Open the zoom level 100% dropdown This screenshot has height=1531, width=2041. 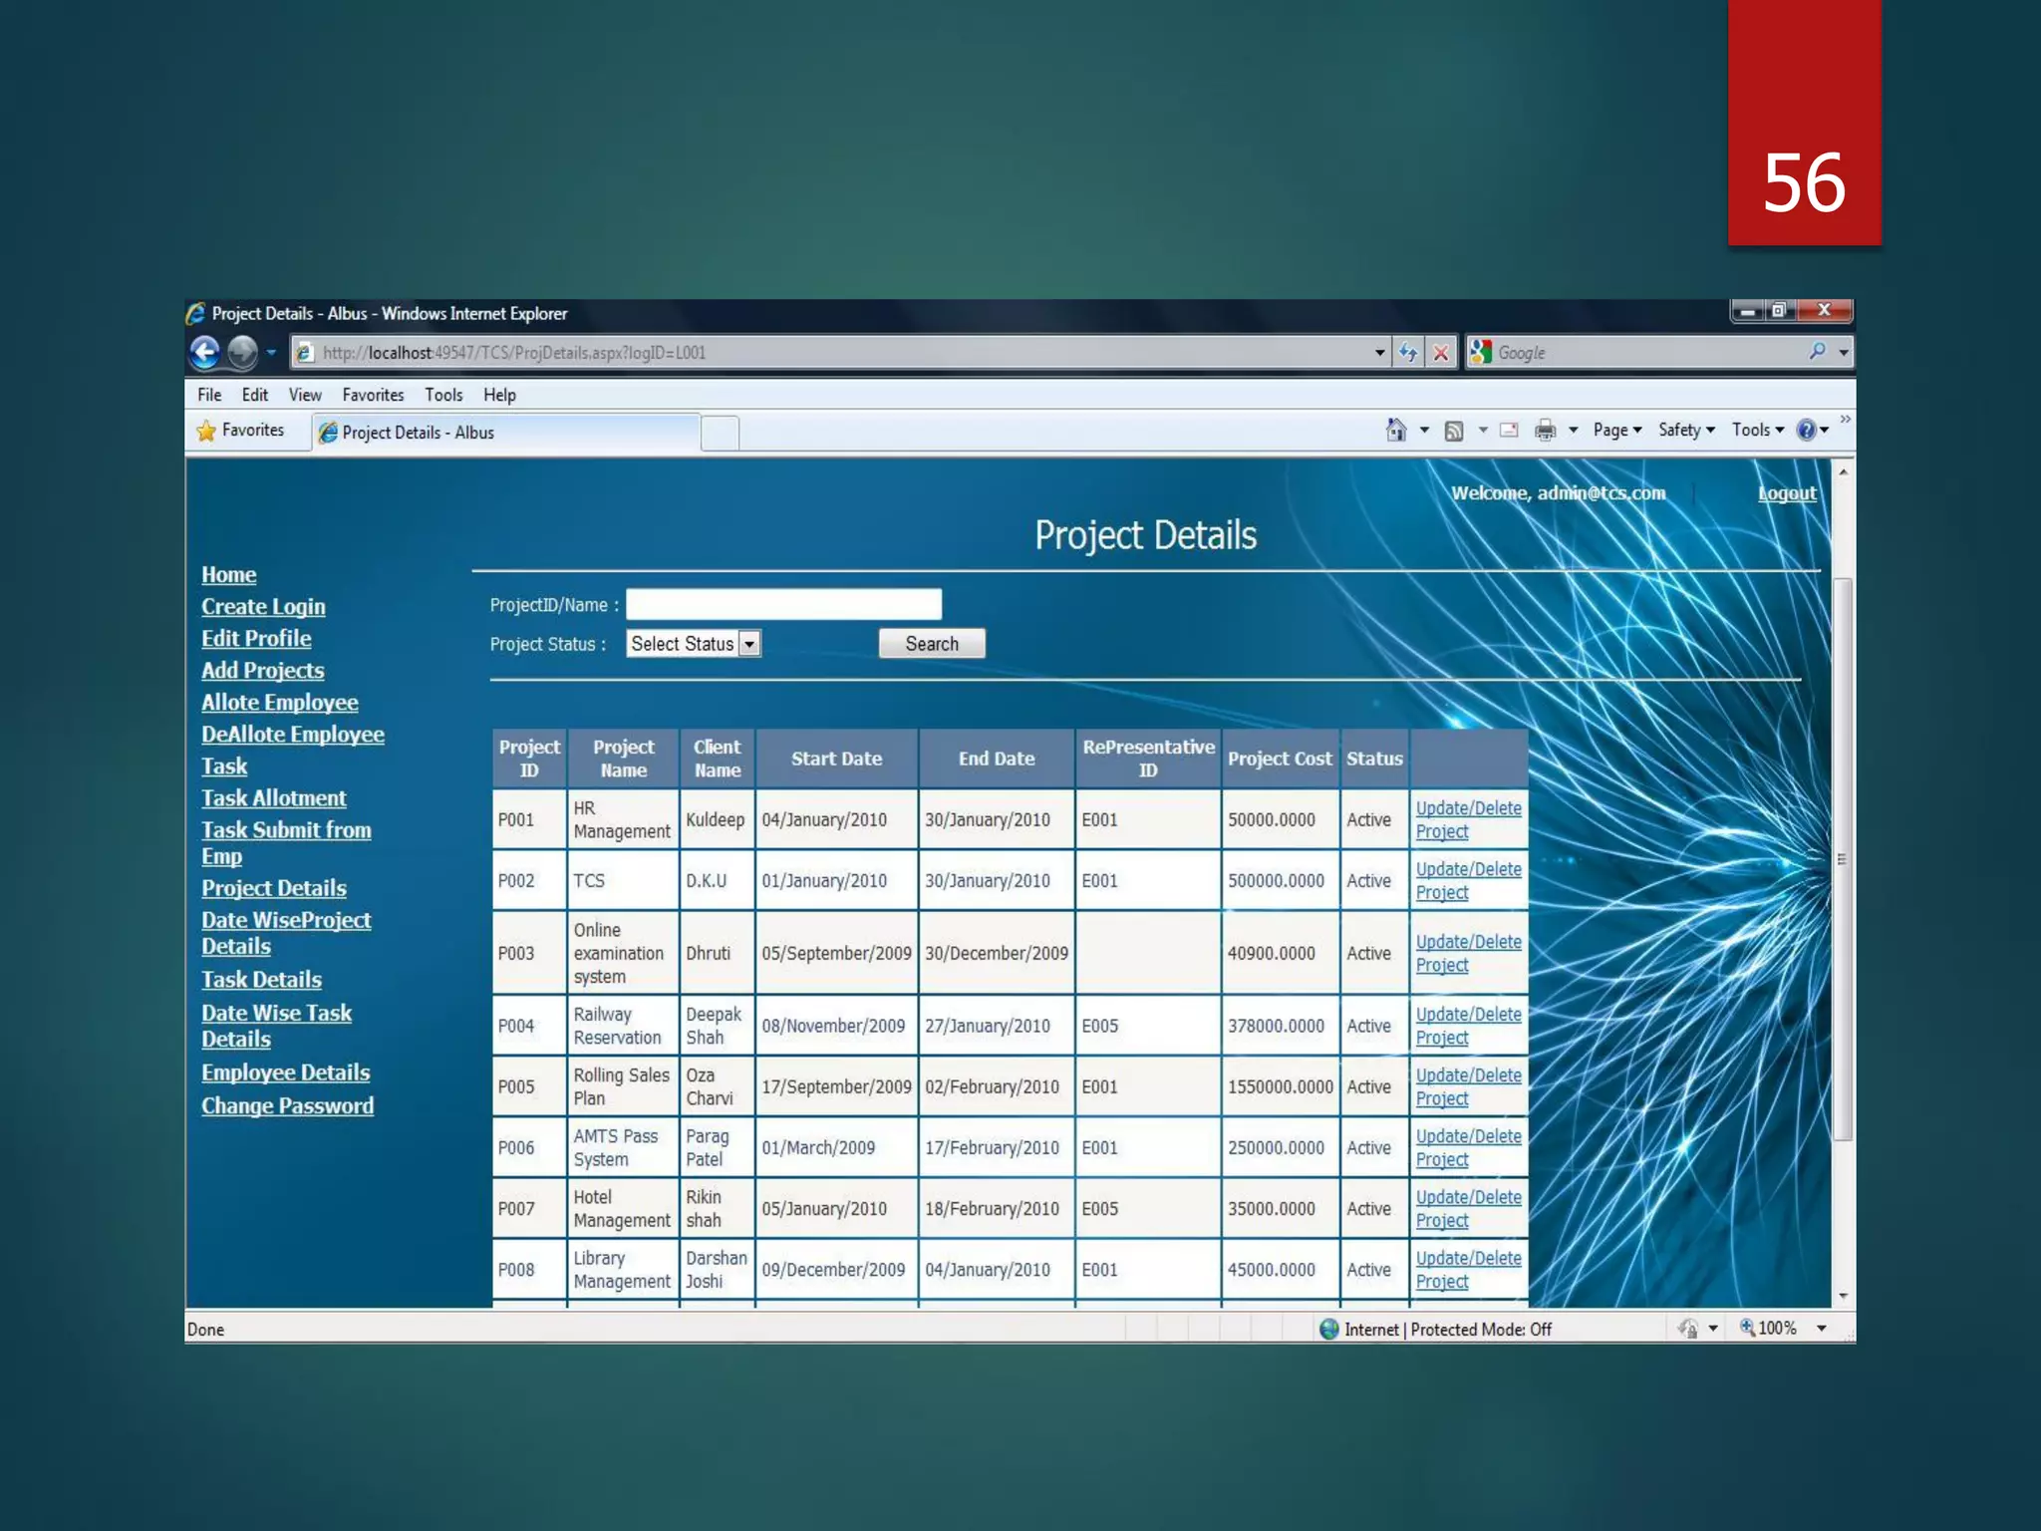pos(1821,1328)
